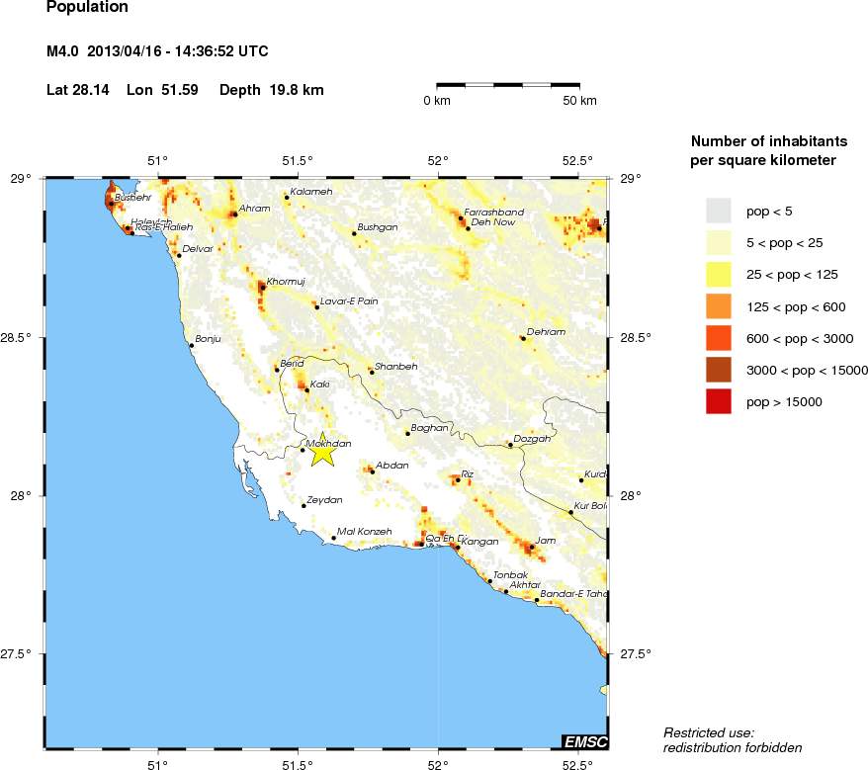This screenshot has height=770, width=868.
Task: Select the Dehram town dot
Action: 522,338
